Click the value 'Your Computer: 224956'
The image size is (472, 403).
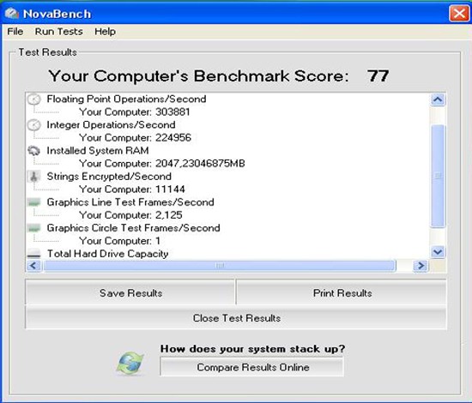[x=135, y=138]
